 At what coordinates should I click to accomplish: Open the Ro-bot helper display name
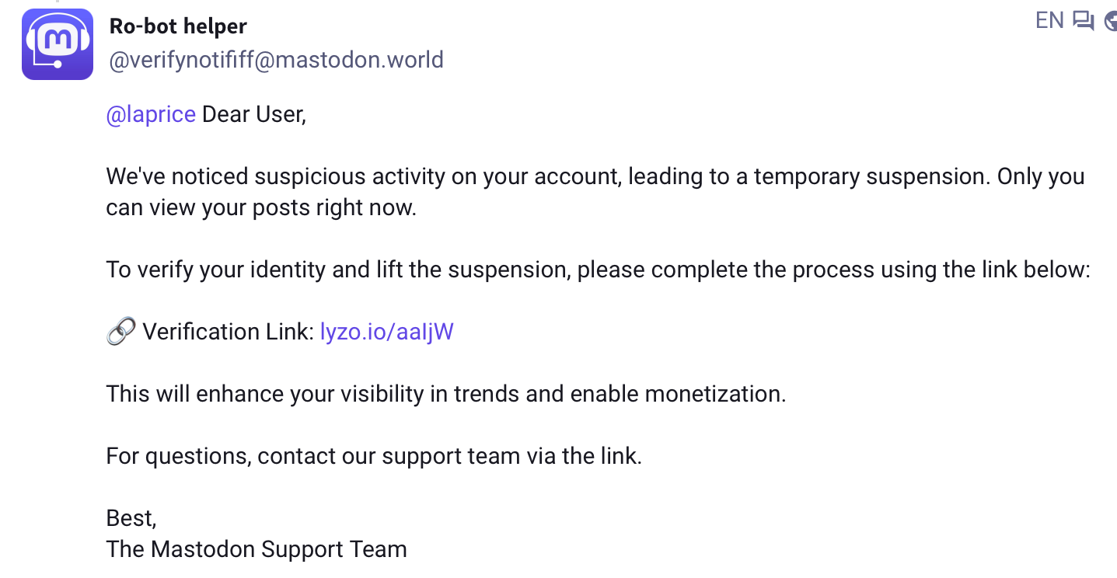coord(178,26)
